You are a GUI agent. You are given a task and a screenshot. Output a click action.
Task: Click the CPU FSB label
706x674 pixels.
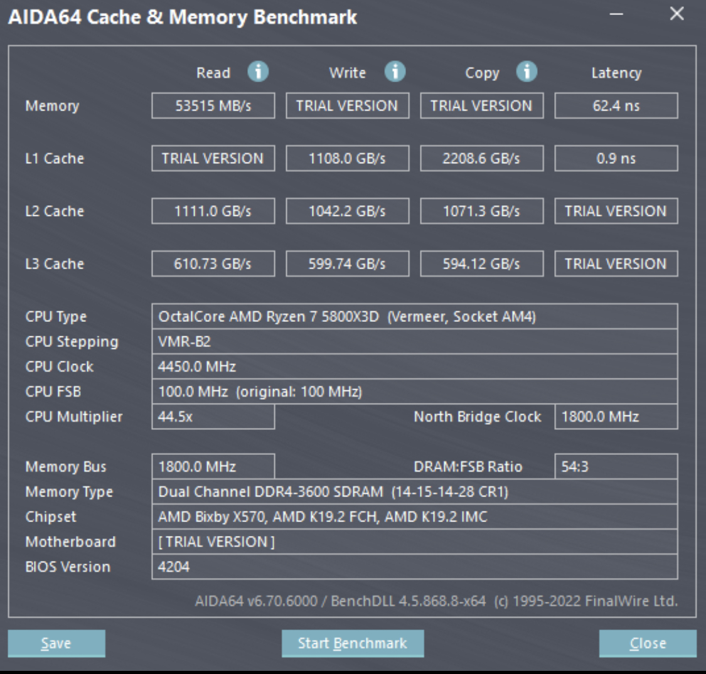coord(53,392)
